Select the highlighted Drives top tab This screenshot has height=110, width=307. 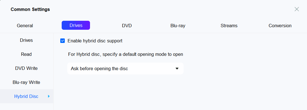coord(76,25)
